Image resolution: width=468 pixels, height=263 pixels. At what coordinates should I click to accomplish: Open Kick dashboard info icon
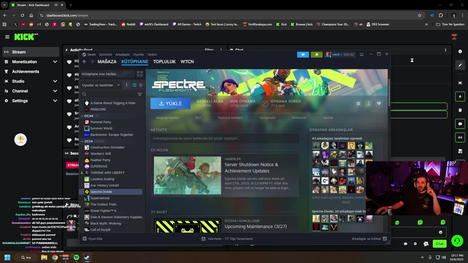tap(460, 52)
